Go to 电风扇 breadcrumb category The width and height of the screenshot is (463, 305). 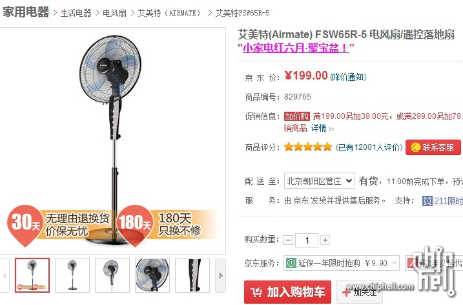[x=114, y=13]
